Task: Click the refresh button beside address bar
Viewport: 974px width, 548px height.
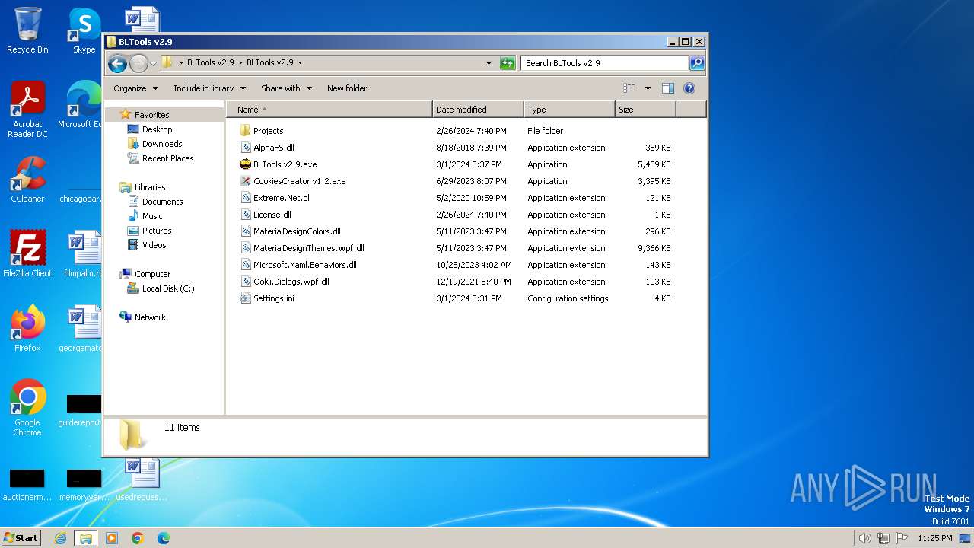Action: pos(508,63)
